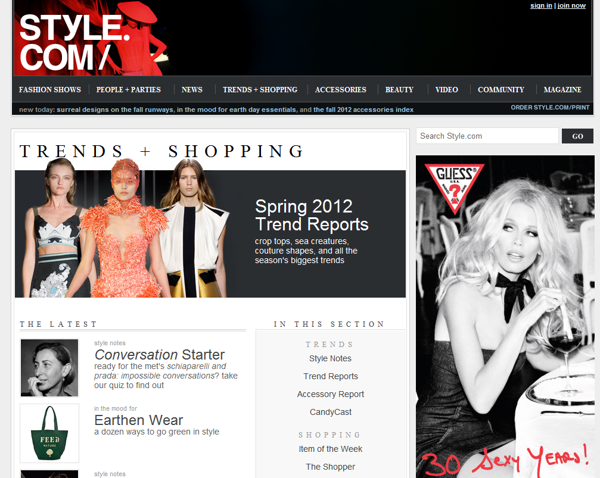Click the GUESS 30 Sexy Years advertisement
This screenshot has width=600, height=478.
click(x=505, y=317)
